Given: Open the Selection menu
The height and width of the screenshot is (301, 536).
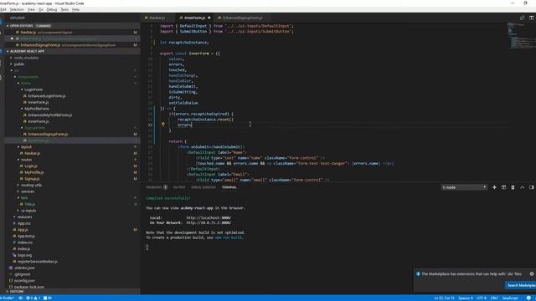Looking at the screenshot, I should [17, 9].
